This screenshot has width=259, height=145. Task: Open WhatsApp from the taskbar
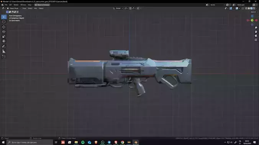pos(103,142)
